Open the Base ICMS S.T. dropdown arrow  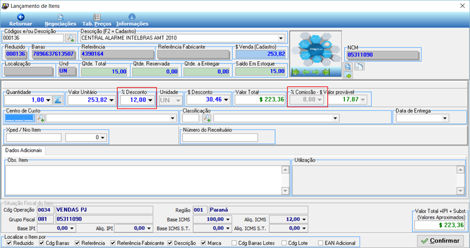pyautogui.click(x=228, y=228)
